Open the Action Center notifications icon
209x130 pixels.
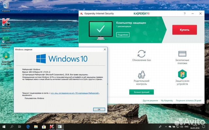203,127
